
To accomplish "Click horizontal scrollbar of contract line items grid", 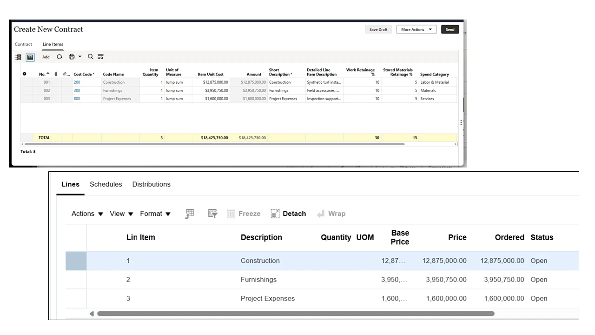I will pyautogui.click(x=214, y=144).
